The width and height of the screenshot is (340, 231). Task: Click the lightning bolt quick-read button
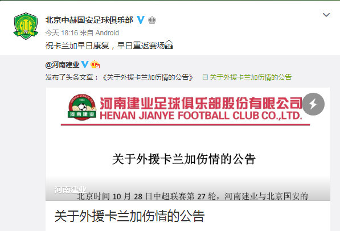pos(313,104)
